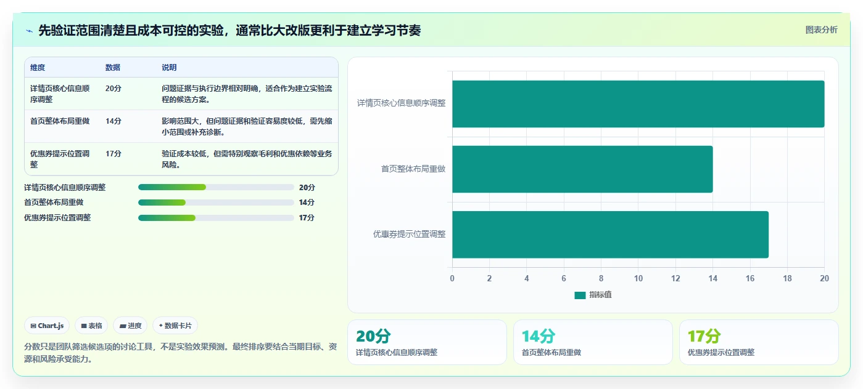Click the x-axis tick 20

point(824,278)
